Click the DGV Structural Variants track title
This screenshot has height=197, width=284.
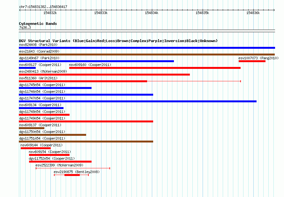(118, 41)
